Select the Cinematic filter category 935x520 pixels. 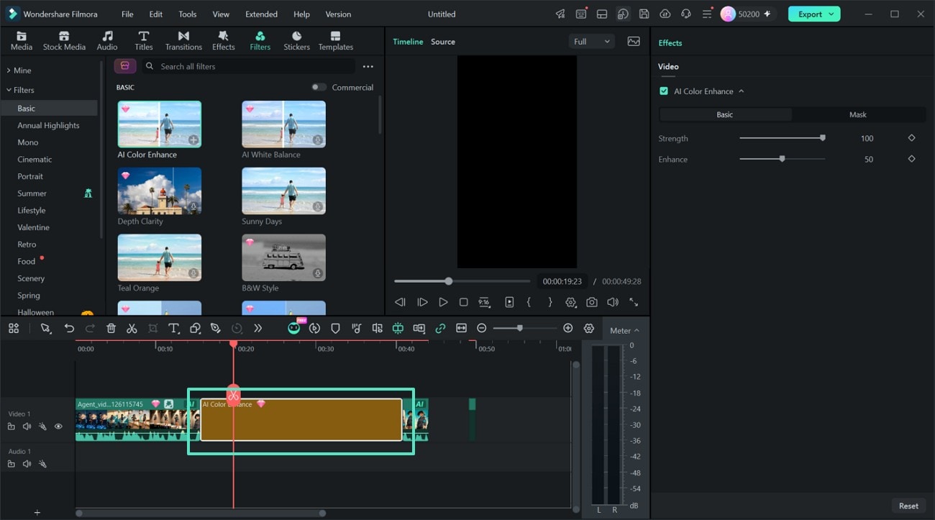pos(35,160)
